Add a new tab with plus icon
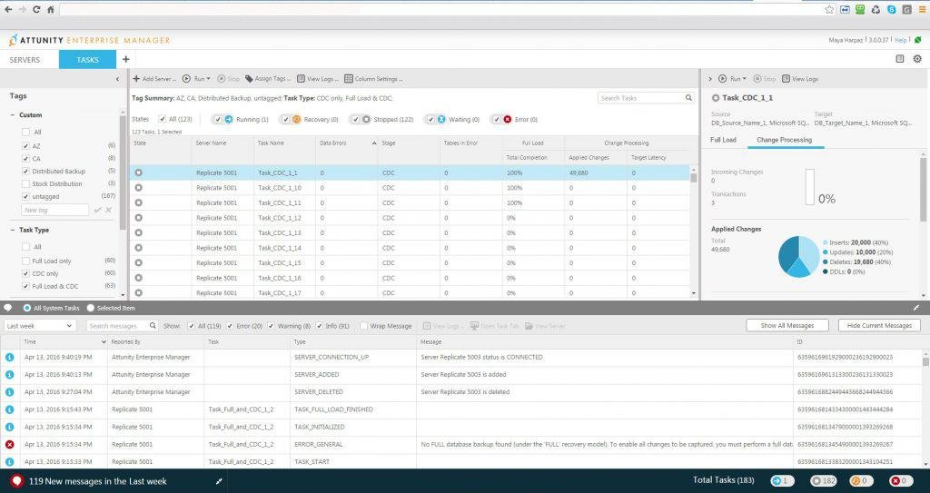930x493 pixels. coord(125,59)
